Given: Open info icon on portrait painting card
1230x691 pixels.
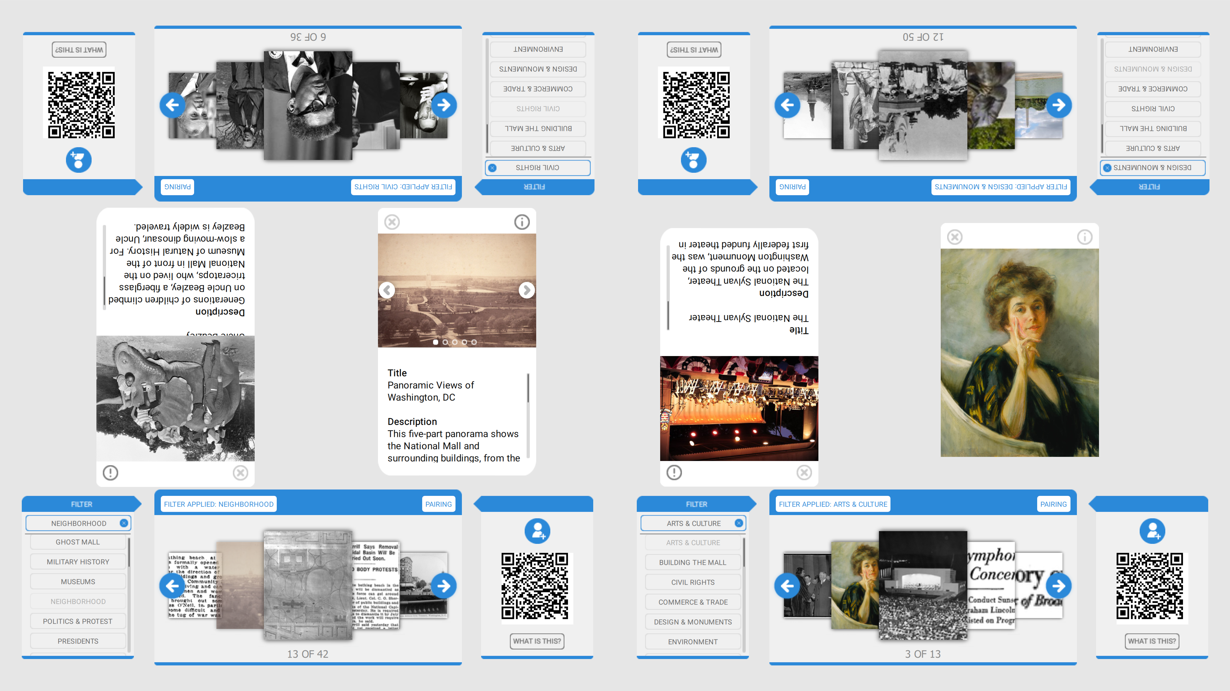Looking at the screenshot, I should click(x=1084, y=237).
